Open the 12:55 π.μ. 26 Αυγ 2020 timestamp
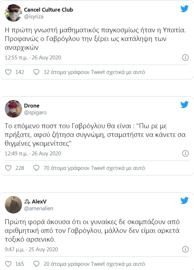This screenshot has height=270, width=194. pos(33,58)
